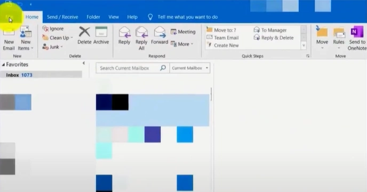Viewport: 367px width, 192px height.
Task: Click Ignore conversation icon
Action: click(x=45, y=29)
